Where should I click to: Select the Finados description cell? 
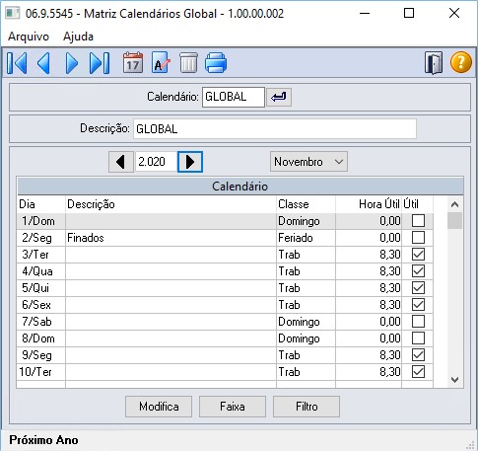[171, 238]
